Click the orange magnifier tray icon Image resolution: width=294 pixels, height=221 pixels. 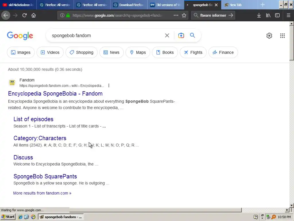(274, 217)
